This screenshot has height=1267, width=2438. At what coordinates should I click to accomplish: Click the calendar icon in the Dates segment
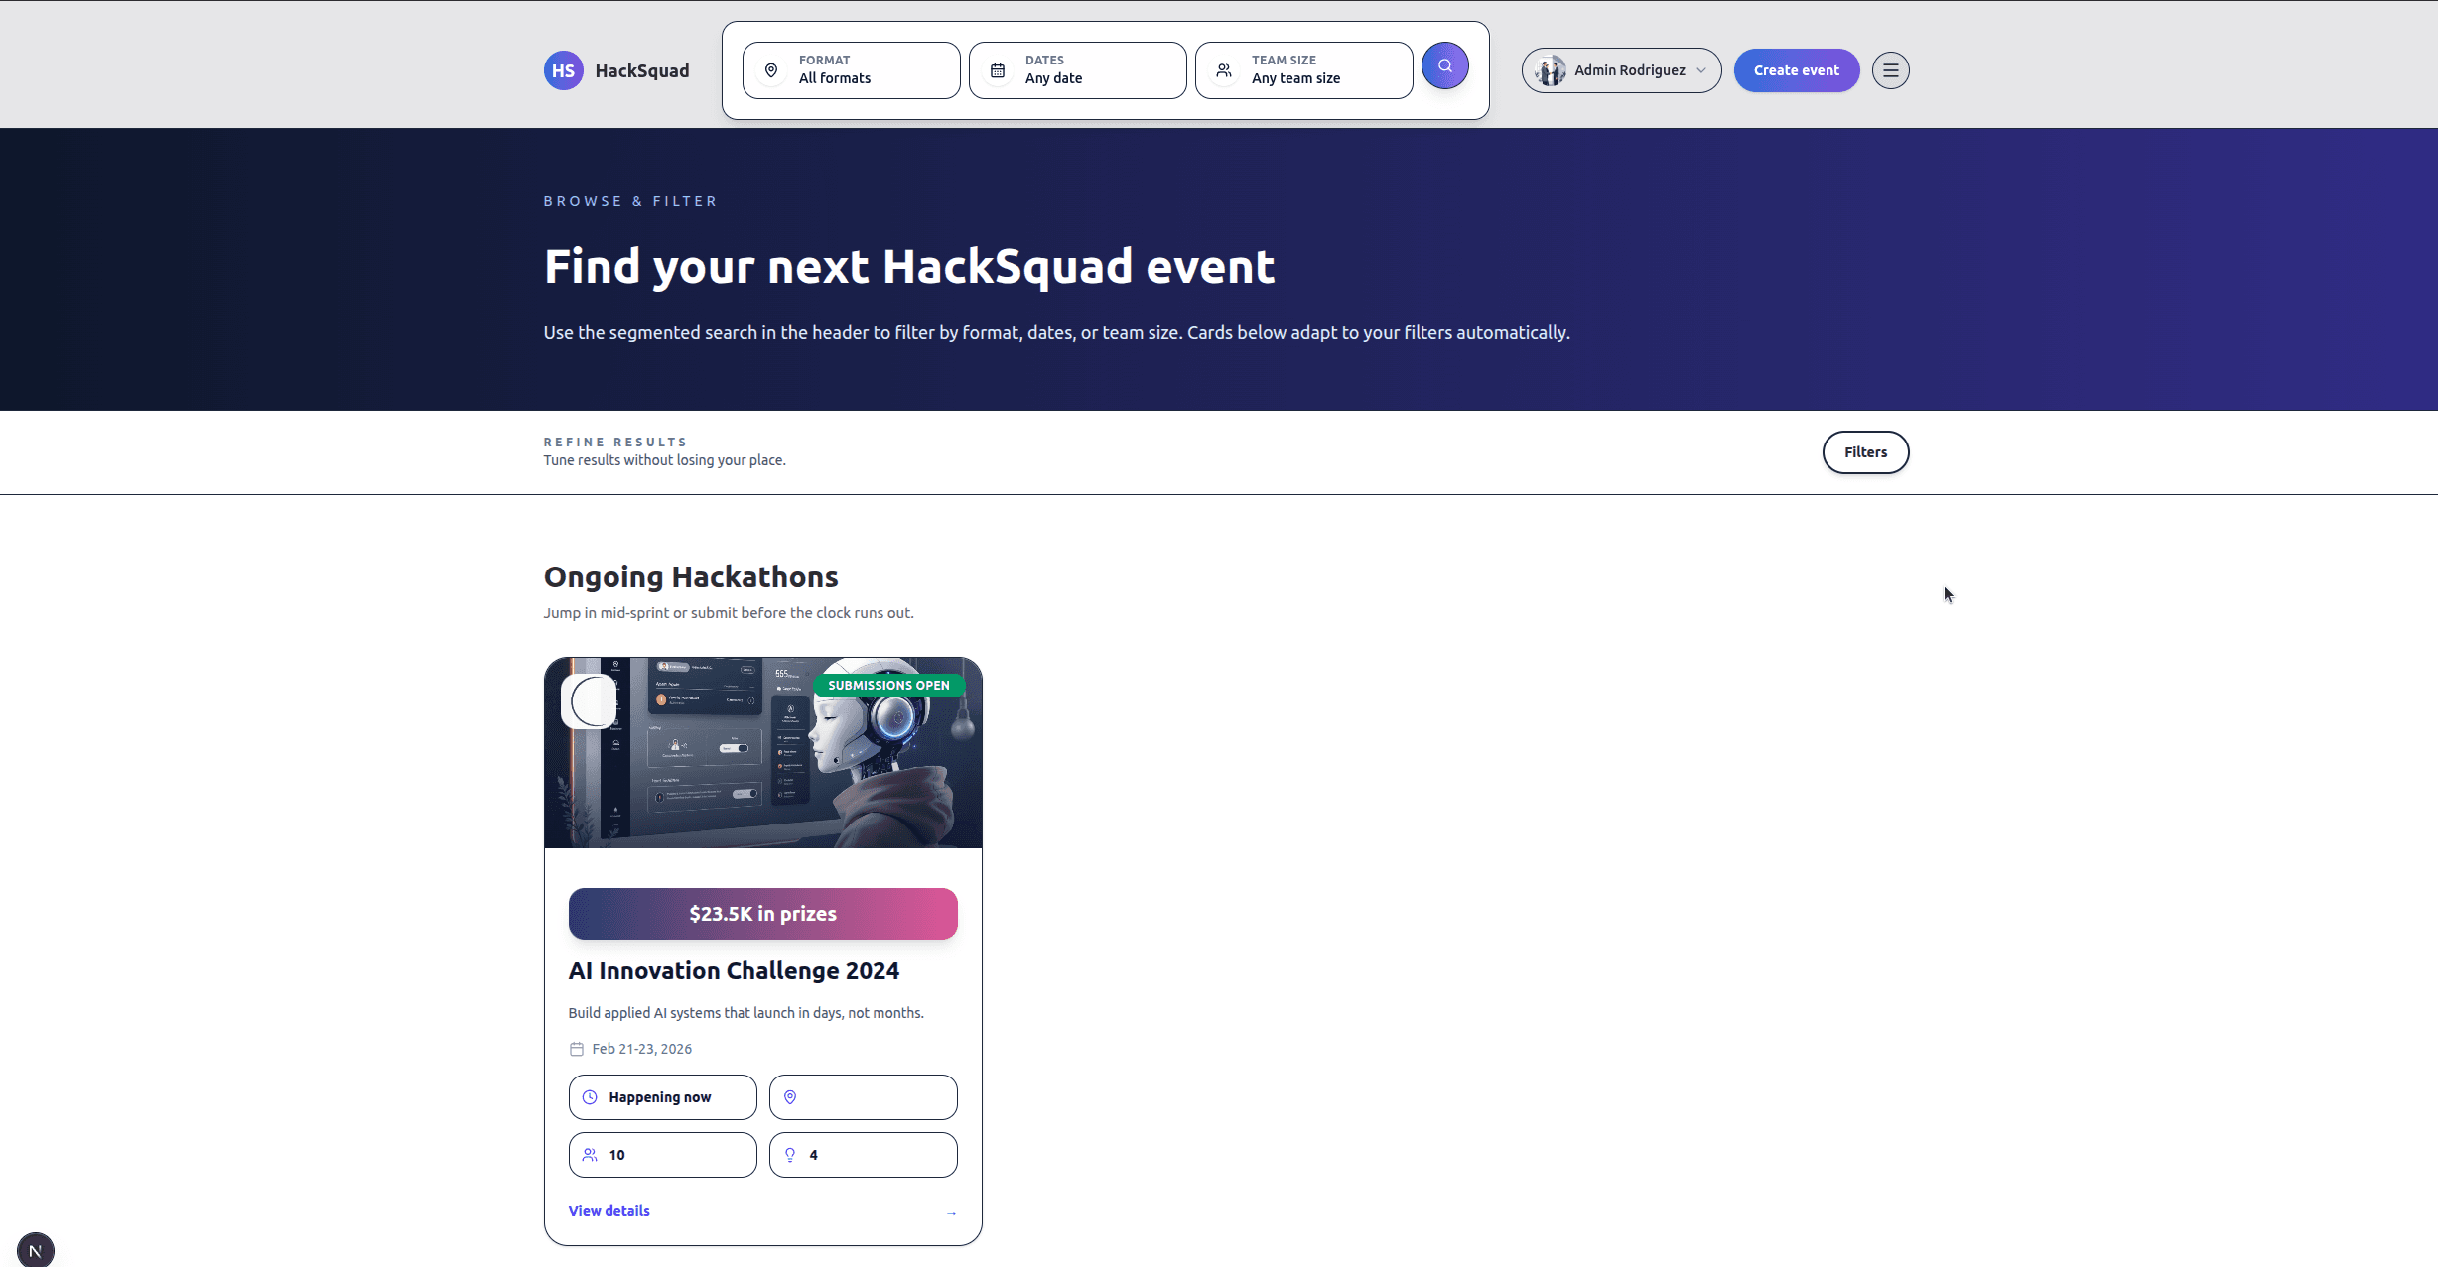coord(997,69)
